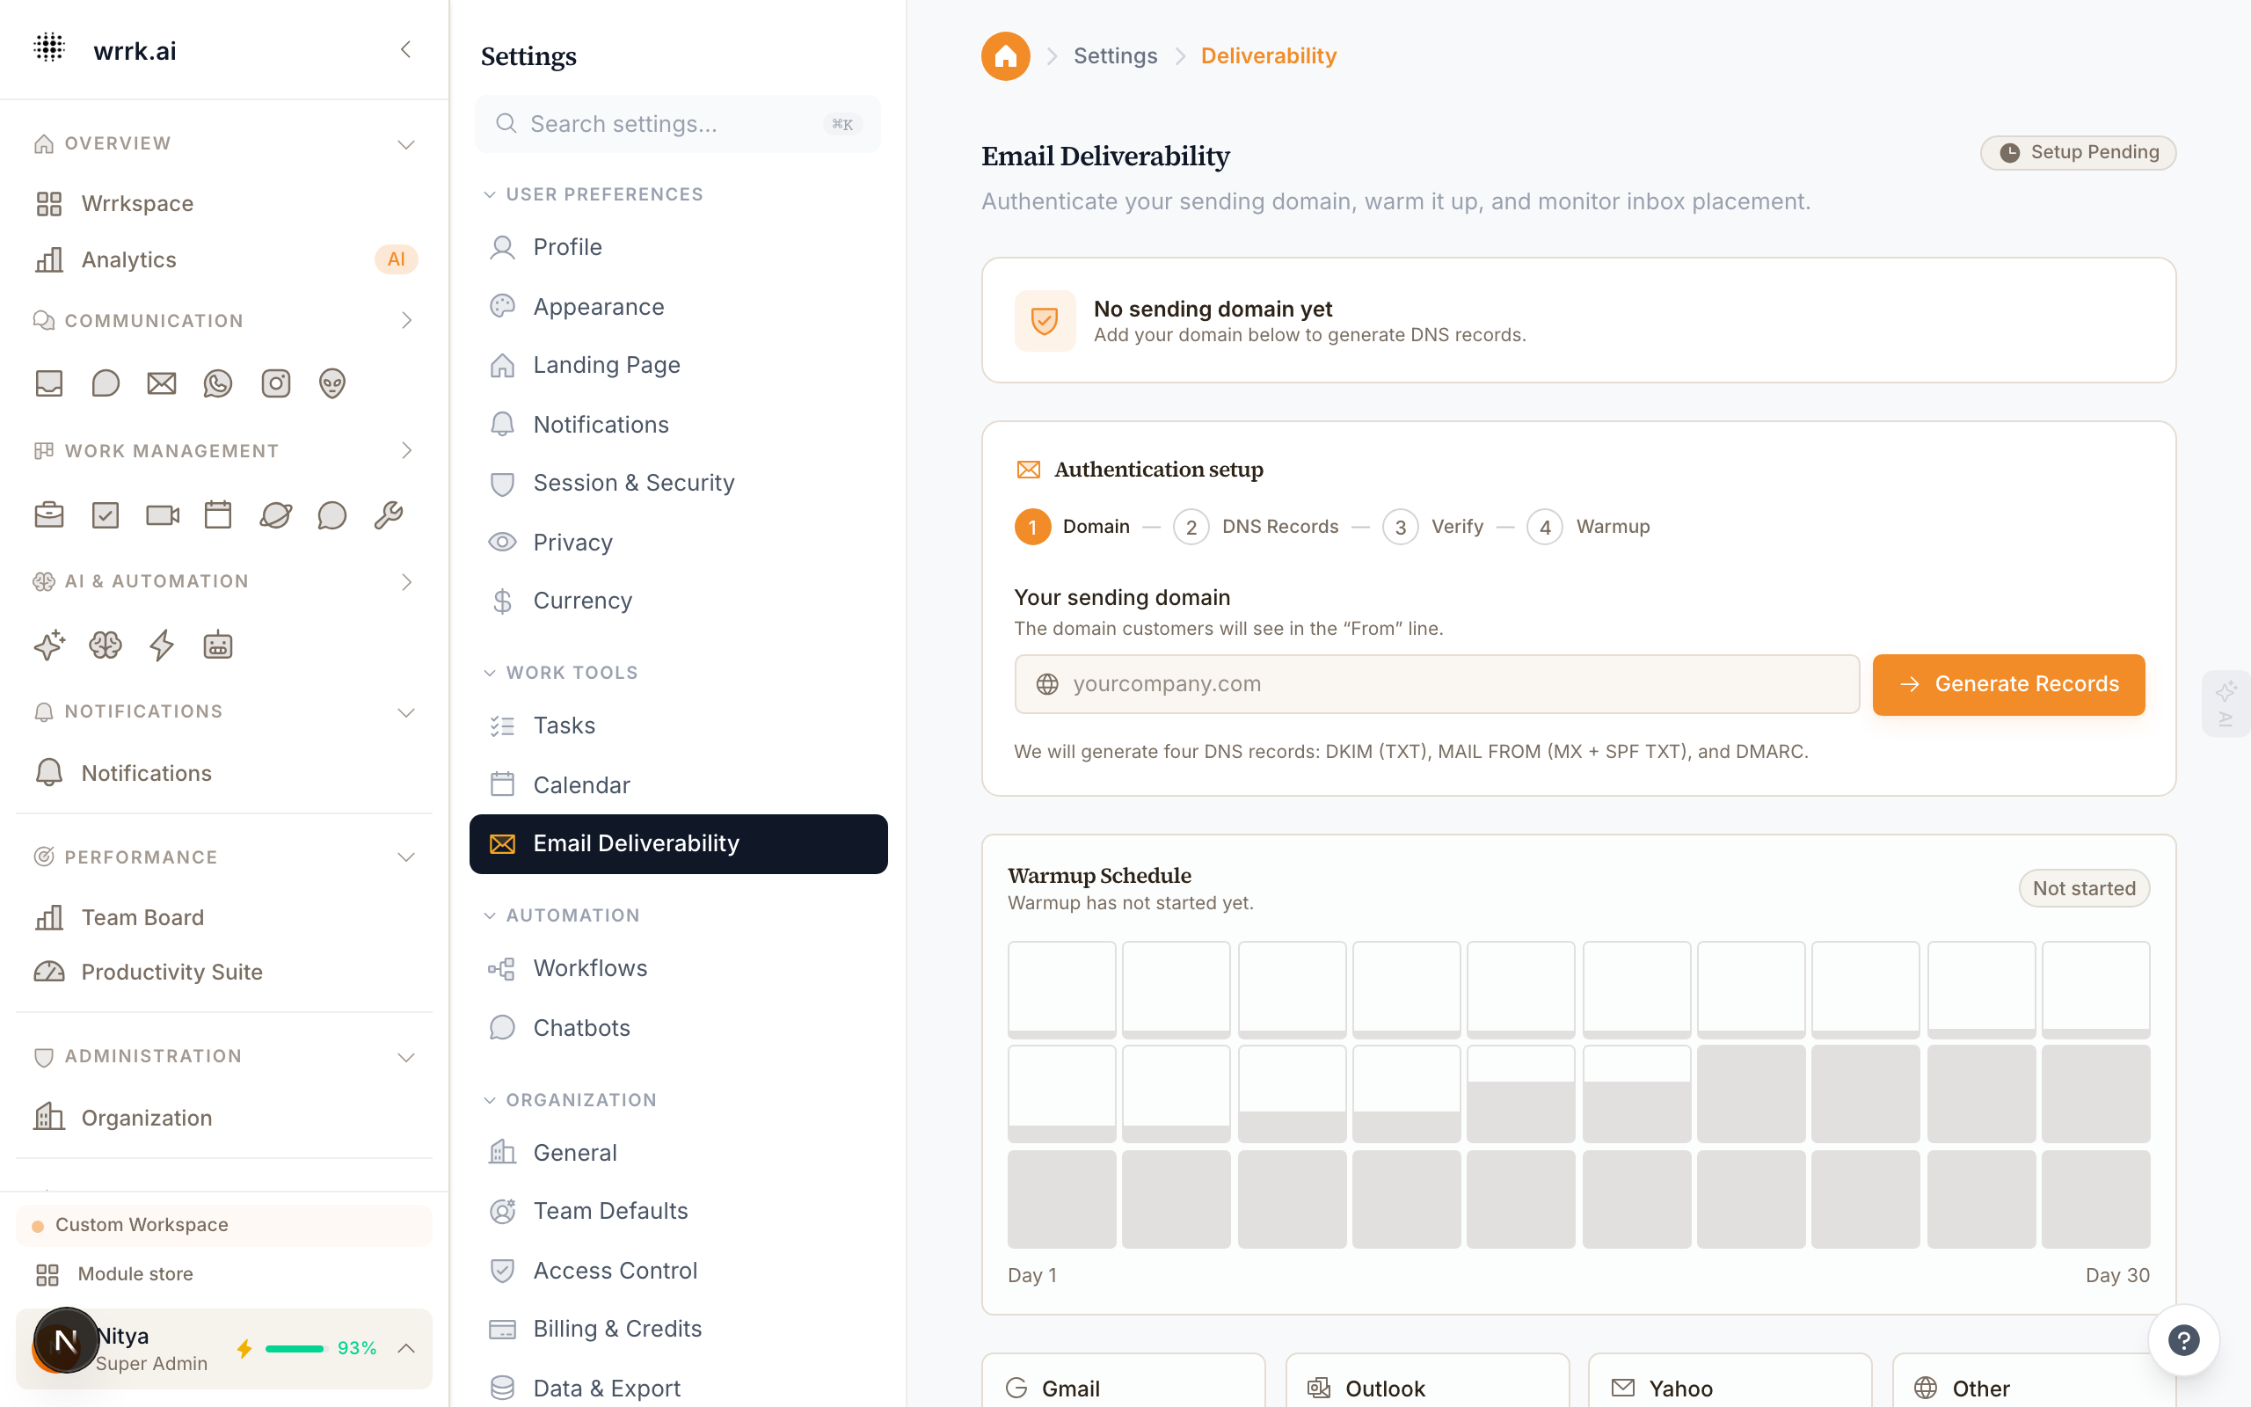Screen dimensions: 2251x1407
Task: Open the Settings breadcrumb link
Action: pos(1115,55)
